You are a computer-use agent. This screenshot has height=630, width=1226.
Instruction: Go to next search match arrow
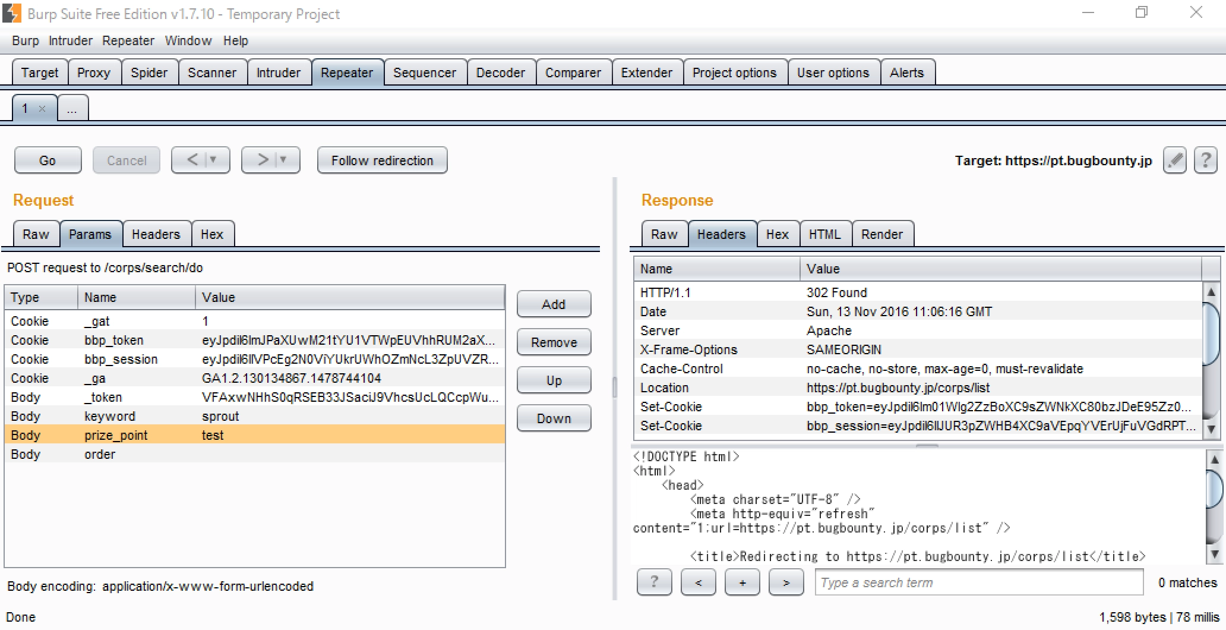coord(786,582)
